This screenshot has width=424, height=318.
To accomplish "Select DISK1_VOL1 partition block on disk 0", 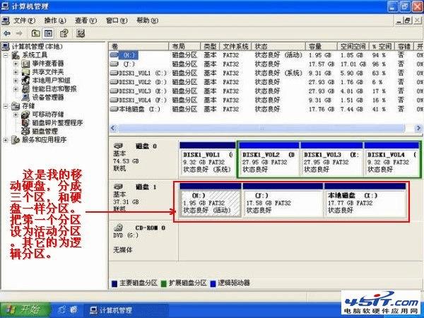I will click(x=208, y=159).
